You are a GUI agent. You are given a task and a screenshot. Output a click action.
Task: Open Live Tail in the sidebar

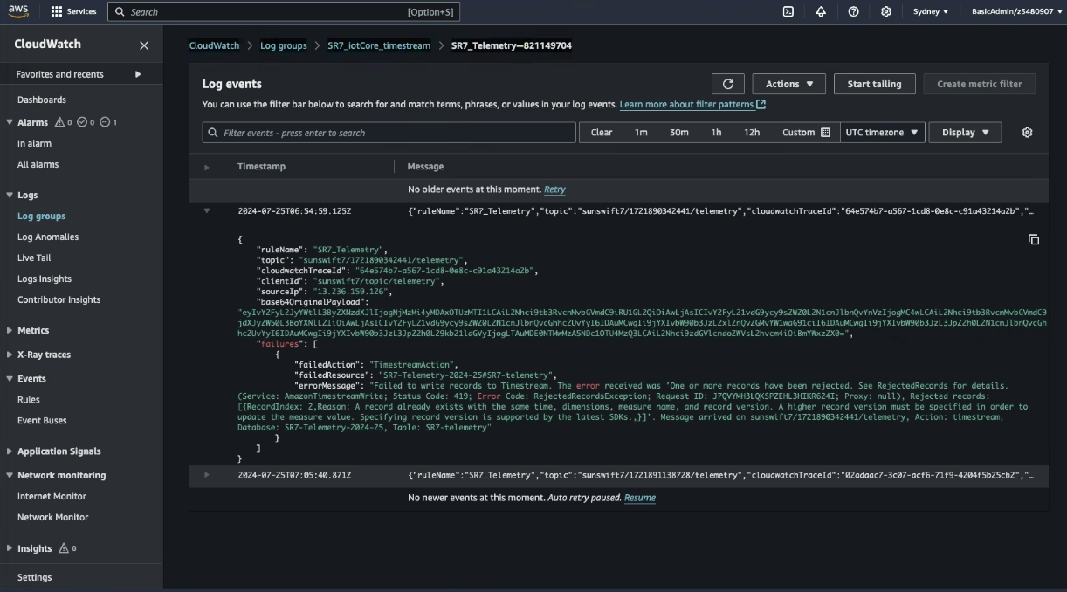[34, 258]
